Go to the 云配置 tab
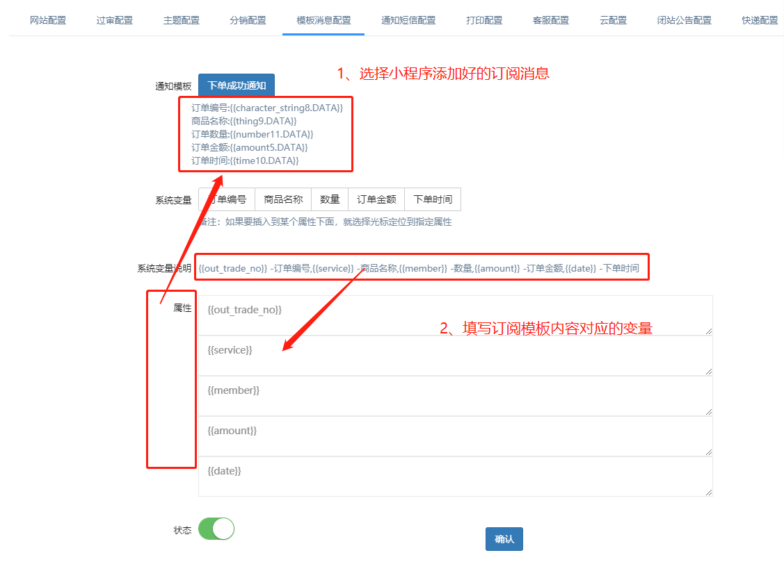This screenshot has width=784, height=562. (613, 20)
